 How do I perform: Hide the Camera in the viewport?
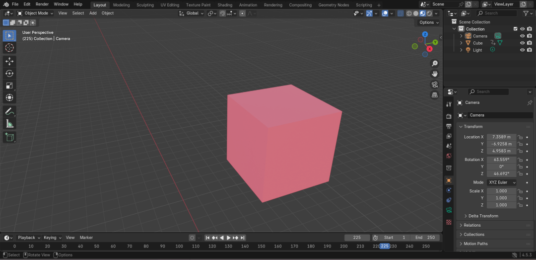click(522, 36)
